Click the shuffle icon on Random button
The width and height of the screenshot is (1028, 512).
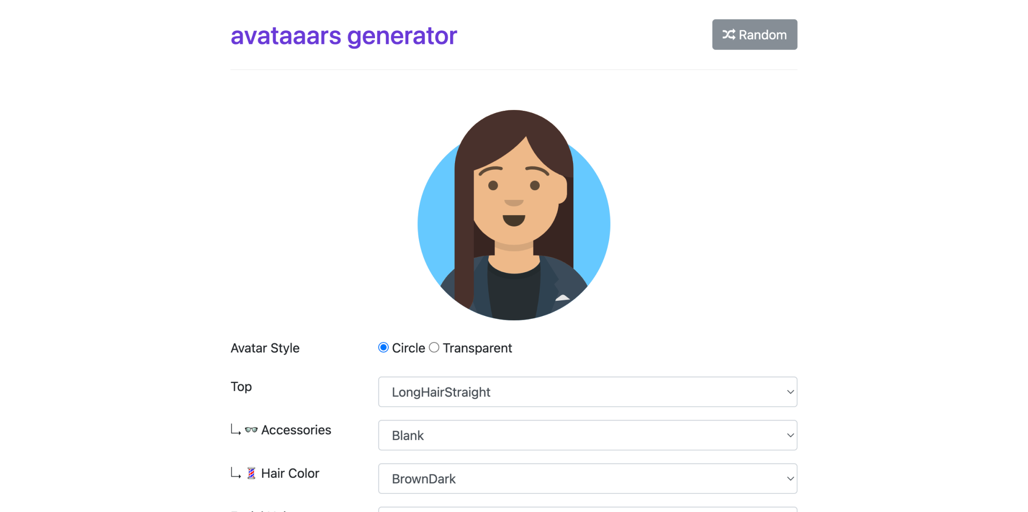coord(729,35)
